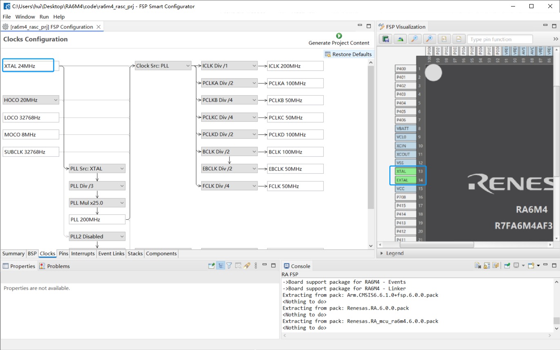Screen dimensions: 560x350
Task: Click the Properties filter funnel icon
Action: (229, 266)
